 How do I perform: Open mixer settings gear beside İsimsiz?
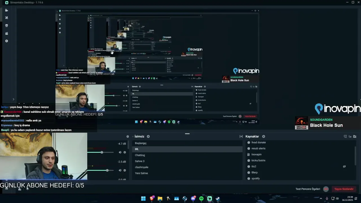click(x=128, y=136)
